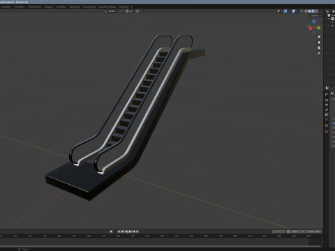
Task: Switch perspective/orthographic with the grid icon
Action: (x=319, y=53)
